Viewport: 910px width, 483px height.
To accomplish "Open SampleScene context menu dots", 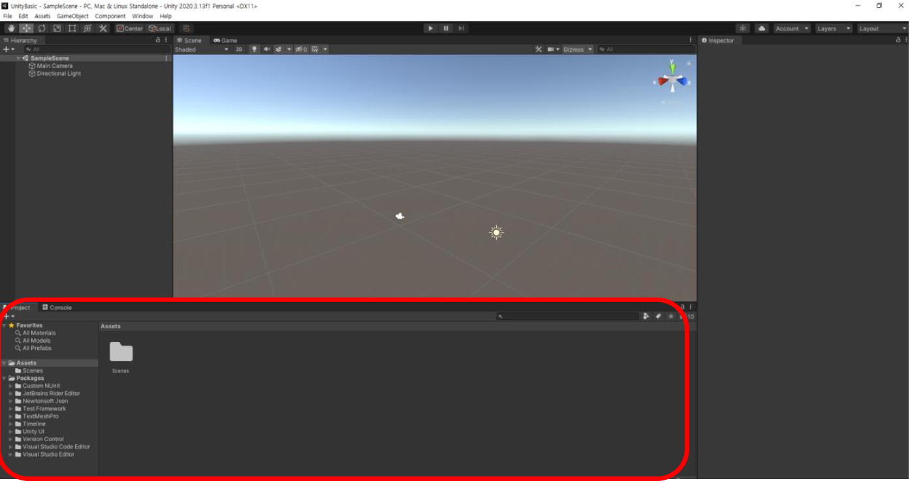I will point(166,58).
